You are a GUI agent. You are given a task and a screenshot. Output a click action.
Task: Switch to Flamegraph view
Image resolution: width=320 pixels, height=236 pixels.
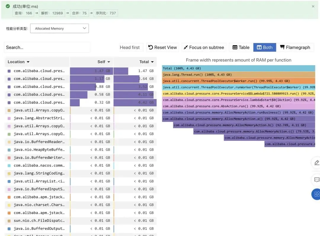295,47
